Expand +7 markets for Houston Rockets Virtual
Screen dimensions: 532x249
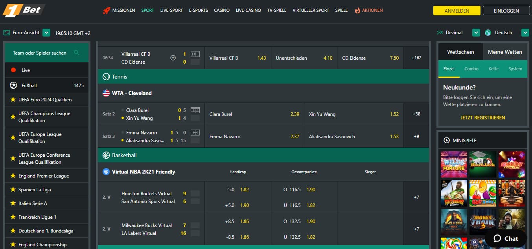pyautogui.click(x=416, y=197)
